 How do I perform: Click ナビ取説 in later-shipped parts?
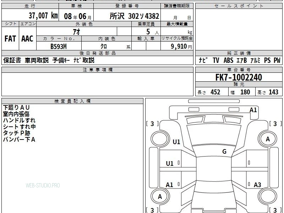click(x=84, y=60)
